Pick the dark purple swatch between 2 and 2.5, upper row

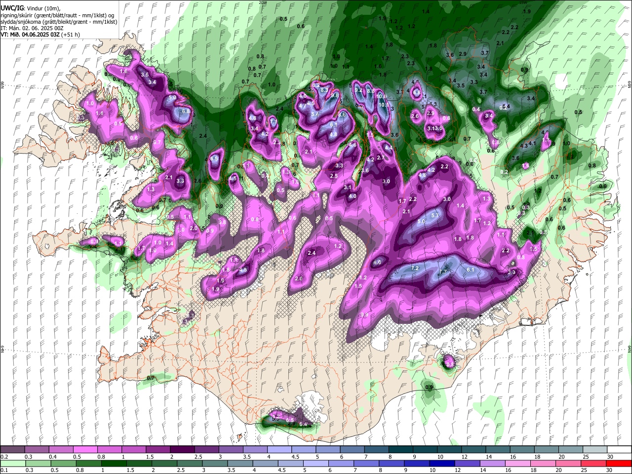[x=182, y=449]
